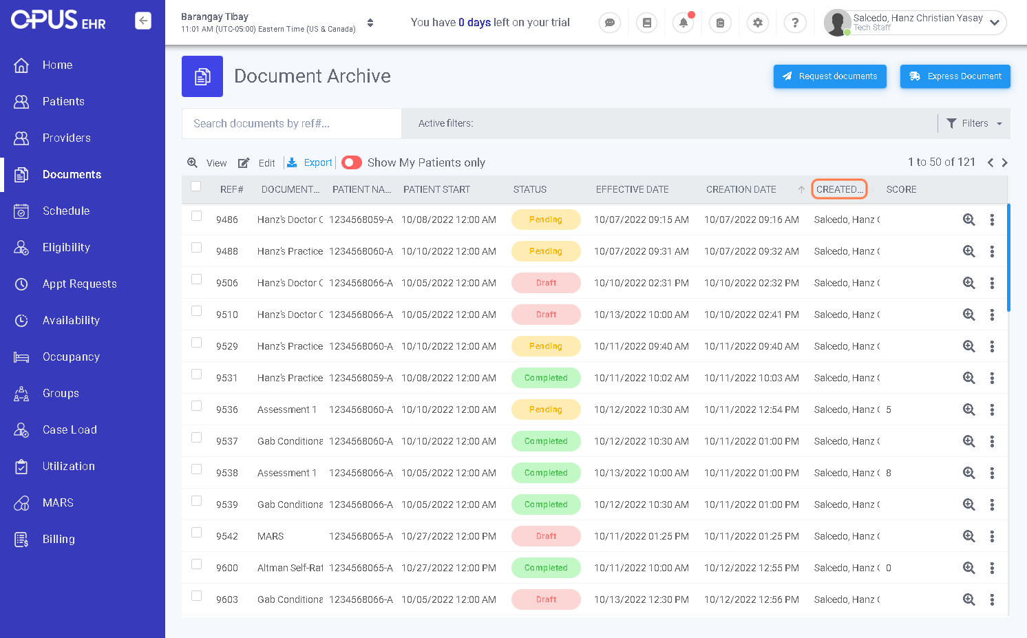
Task: Open the clipboard icon in top bar
Action: click(720, 23)
